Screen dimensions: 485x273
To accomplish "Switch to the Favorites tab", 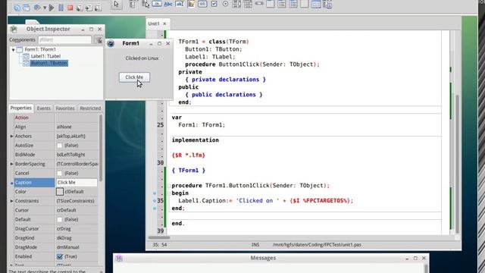I will [65, 108].
